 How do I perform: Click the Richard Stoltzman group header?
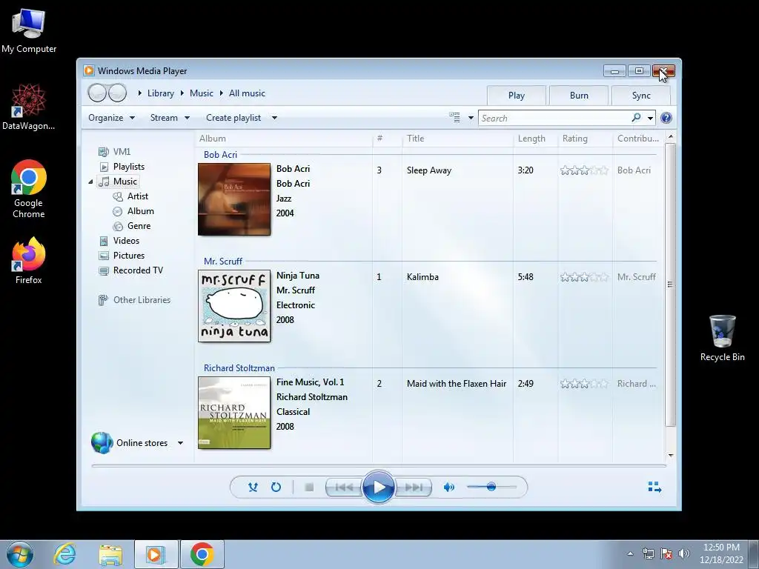(239, 368)
